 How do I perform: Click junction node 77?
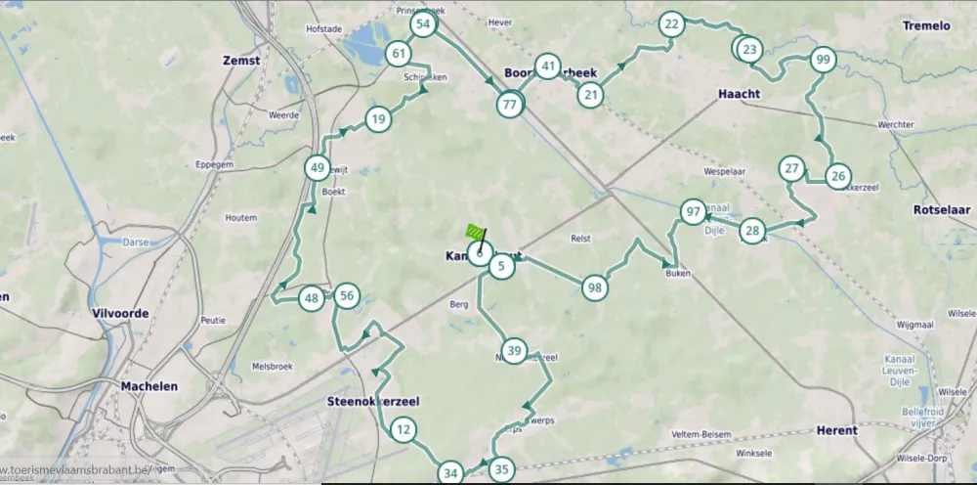tap(509, 105)
